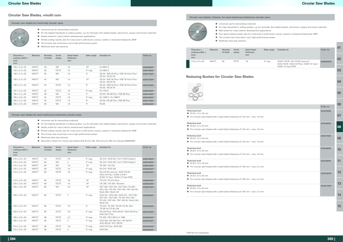
Task: Click the "KS 85" suitable-for cell
Action: (x=102, y=104)
